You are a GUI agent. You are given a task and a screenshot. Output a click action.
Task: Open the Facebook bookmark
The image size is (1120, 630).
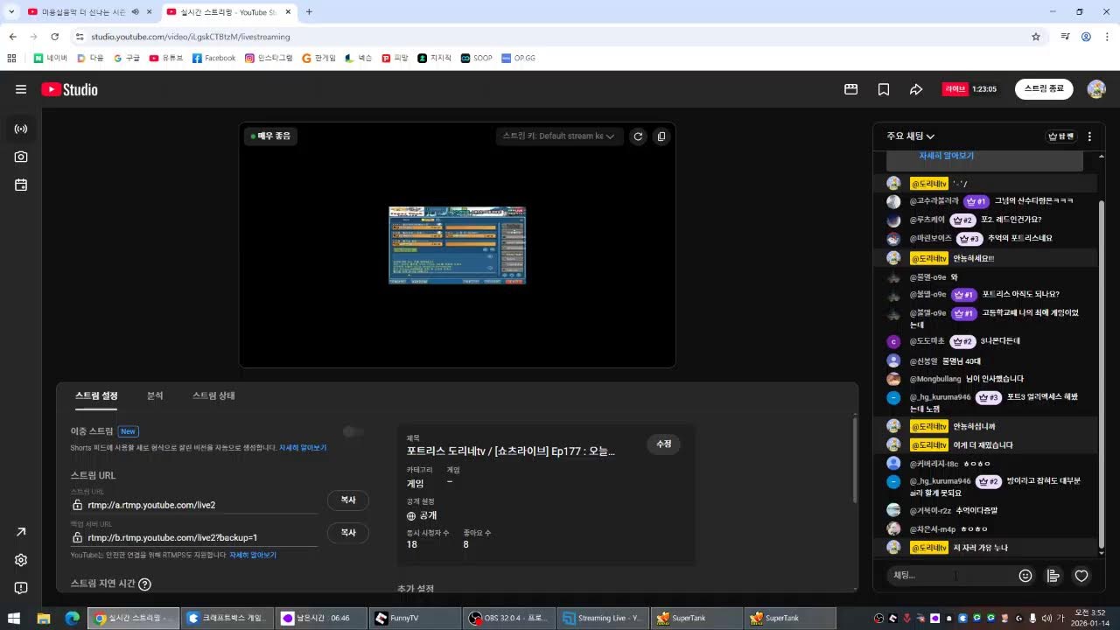tap(214, 58)
